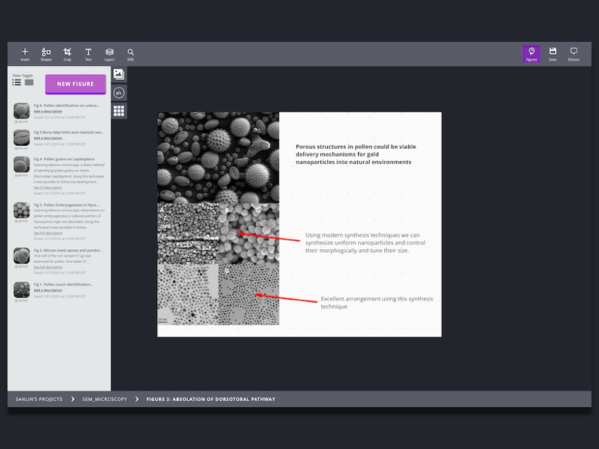The image size is (599, 449).
Task: Click the Save icon
Action: coord(553,53)
